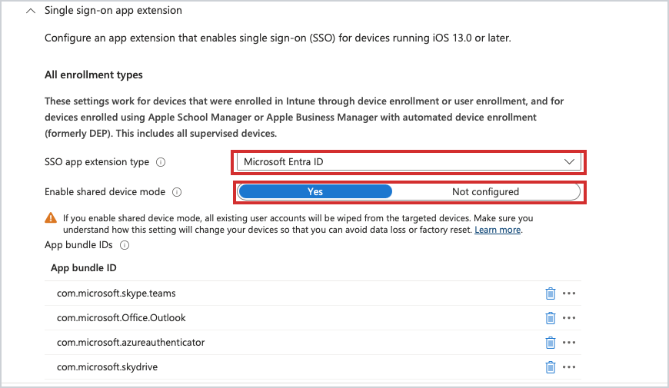This screenshot has width=669, height=388.
Task: Delete the com.microsoft.skydrive bundle ID
Action: point(551,367)
